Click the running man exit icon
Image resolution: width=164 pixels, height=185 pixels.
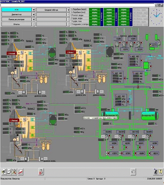155,171
